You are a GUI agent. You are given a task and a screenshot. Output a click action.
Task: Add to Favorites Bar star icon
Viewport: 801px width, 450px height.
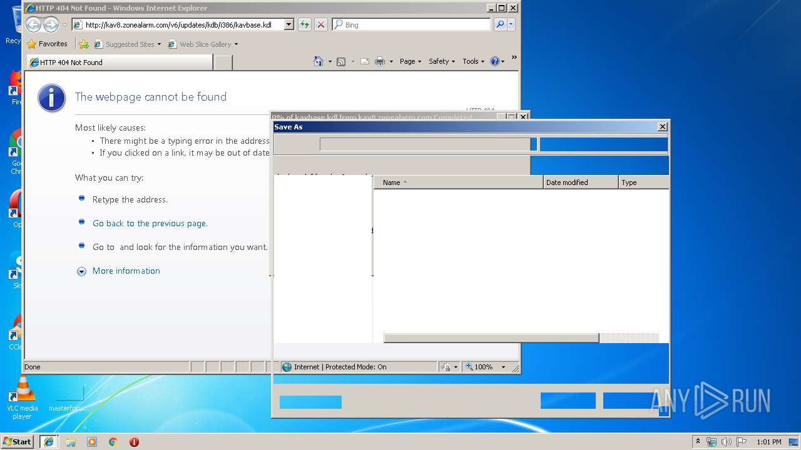pyautogui.click(x=84, y=44)
